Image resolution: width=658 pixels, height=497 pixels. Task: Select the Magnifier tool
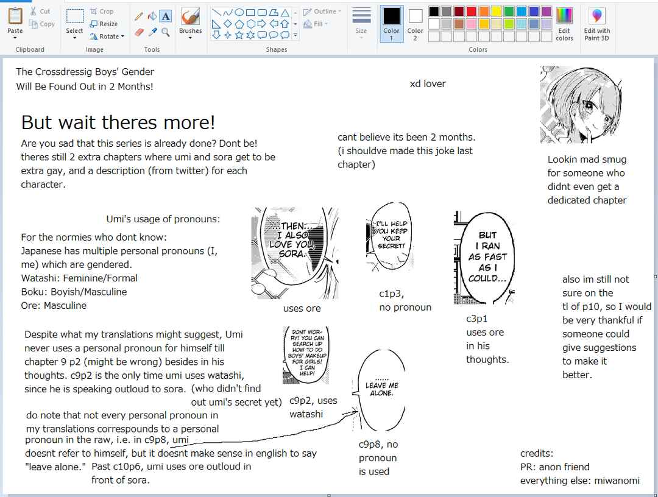[x=166, y=32]
